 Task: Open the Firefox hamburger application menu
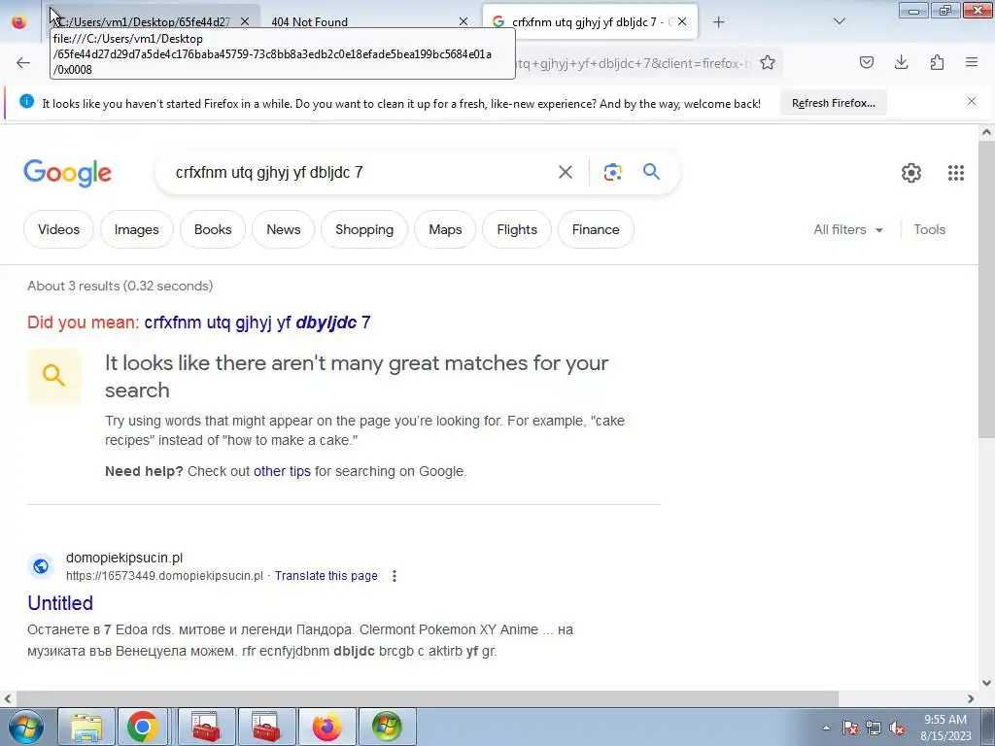click(x=971, y=62)
